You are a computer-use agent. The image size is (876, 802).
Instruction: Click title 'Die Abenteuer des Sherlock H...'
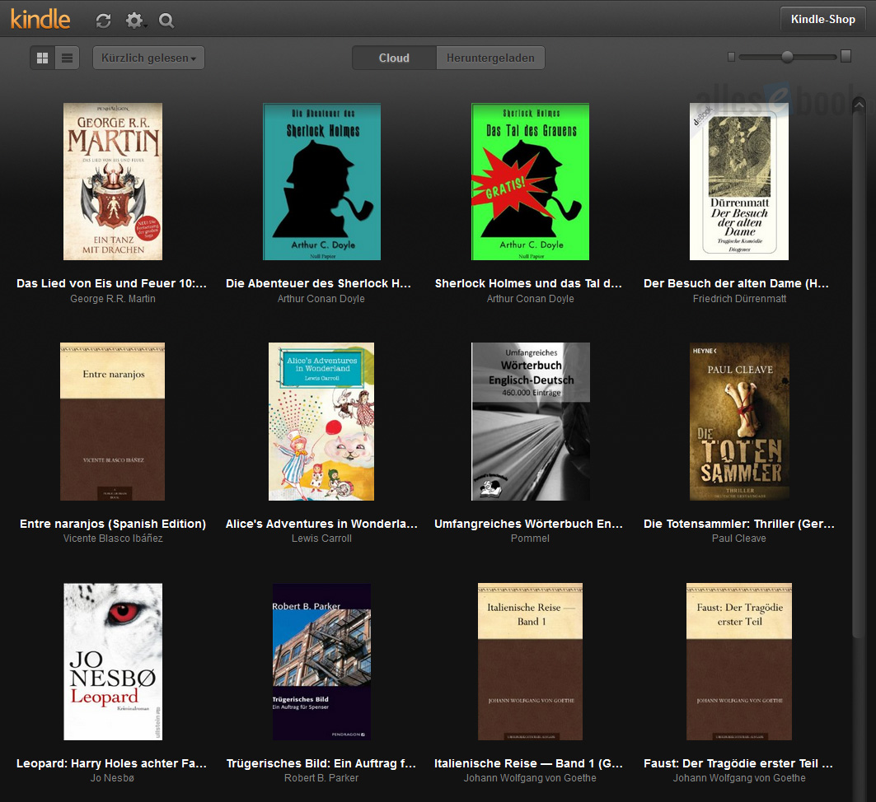coord(318,283)
